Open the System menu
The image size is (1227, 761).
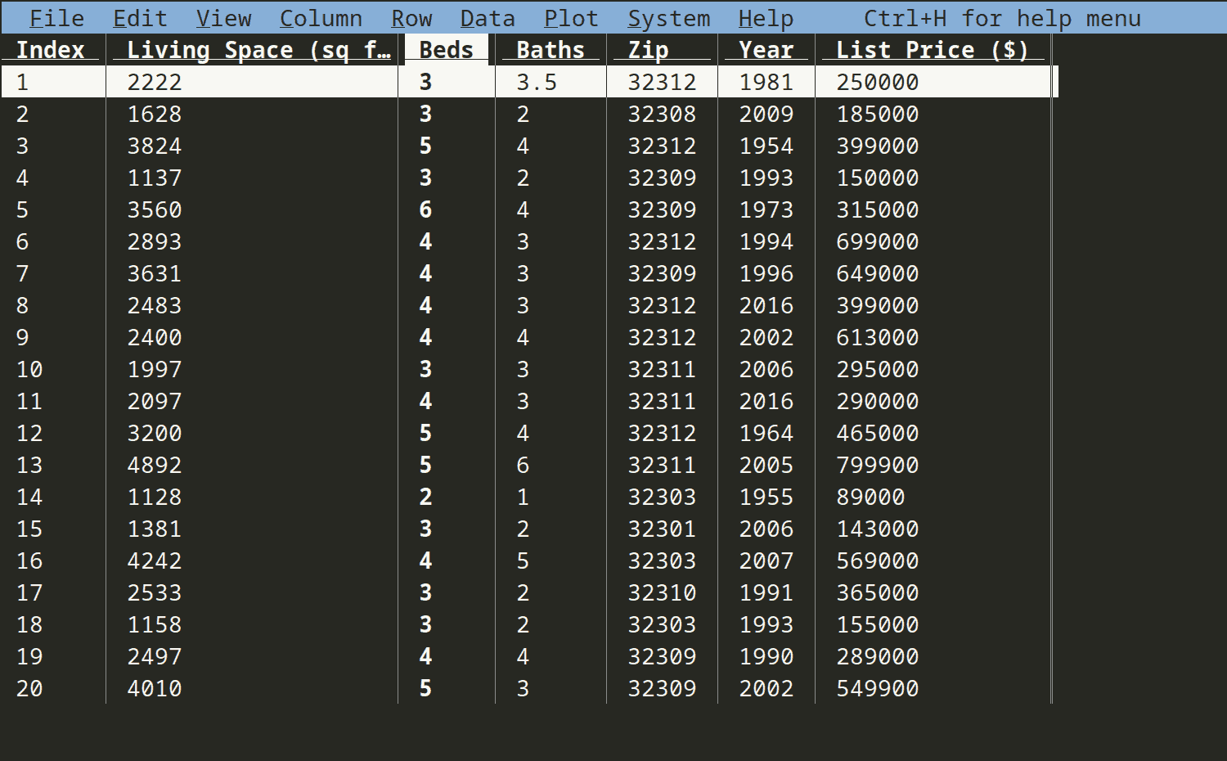669,18
